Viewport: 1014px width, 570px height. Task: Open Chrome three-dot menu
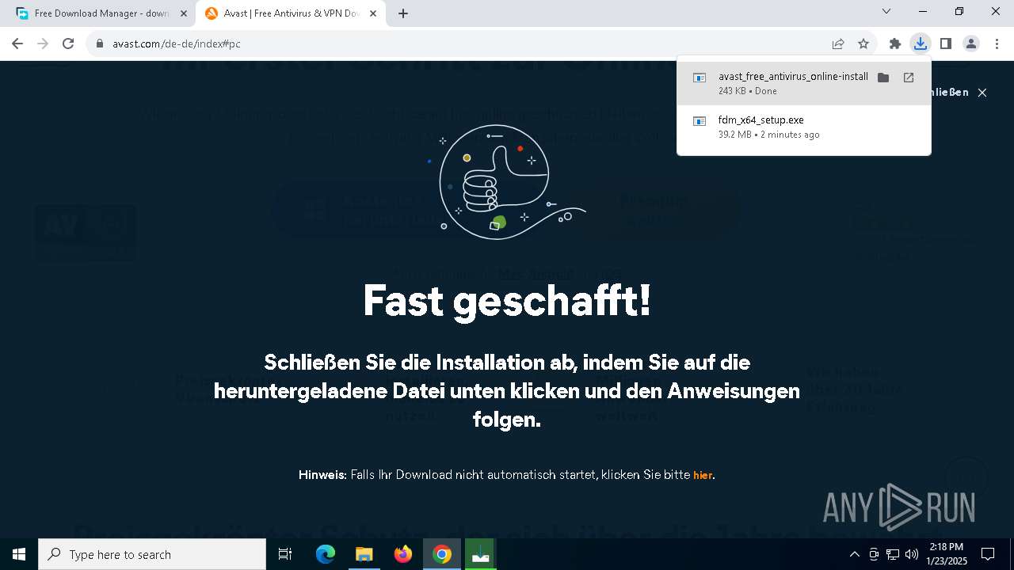tap(997, 44)
